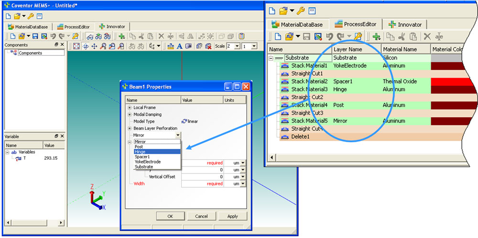Click Save As icon in Innovator toolbar
478x238 pixels.
point(44,36)
